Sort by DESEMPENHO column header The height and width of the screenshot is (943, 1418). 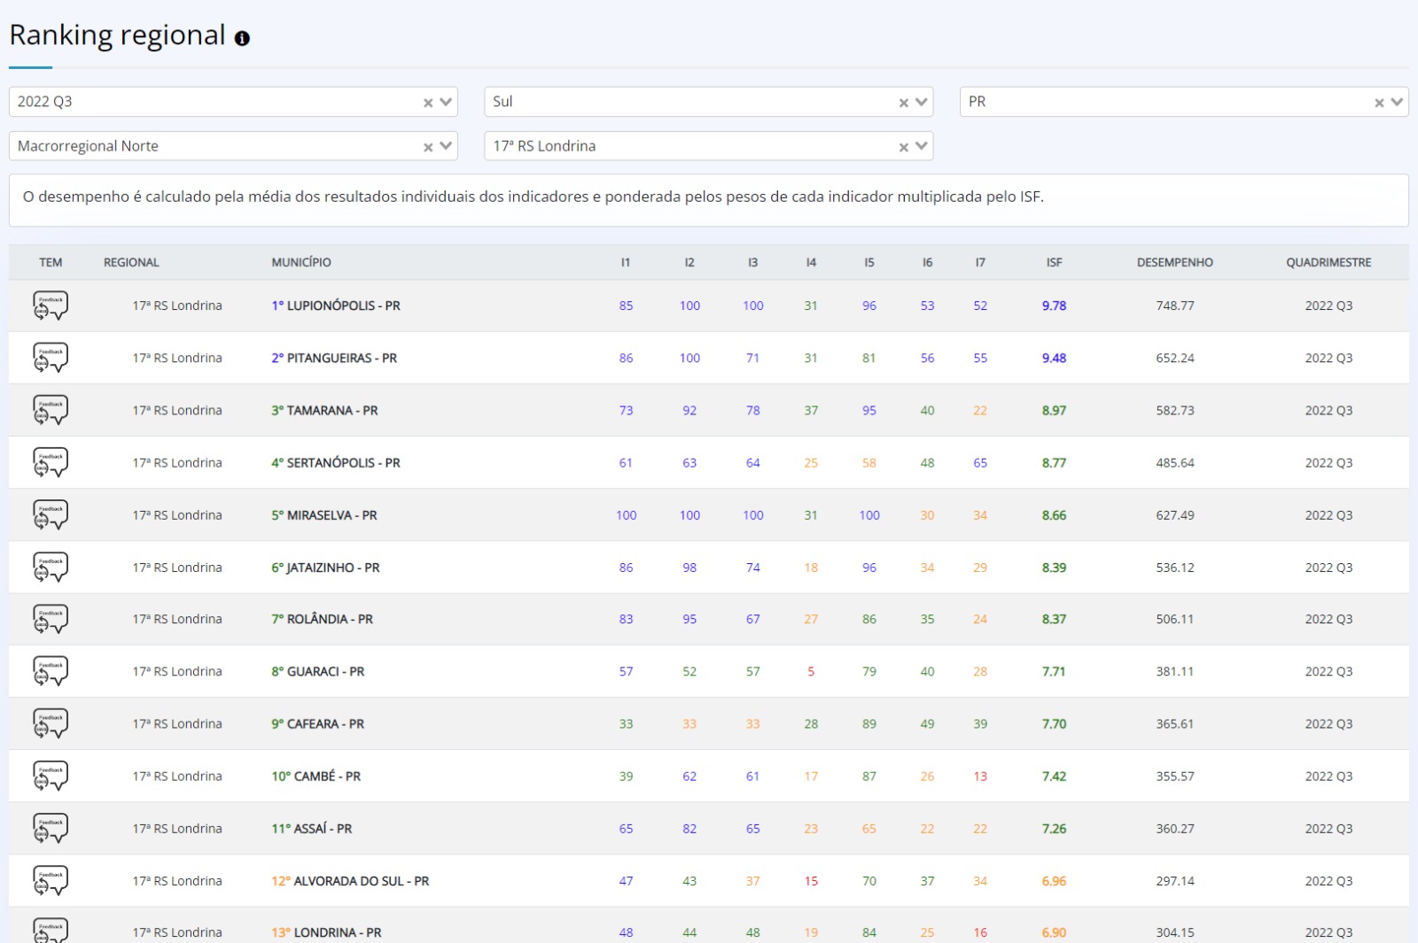tap(1174, 262)
